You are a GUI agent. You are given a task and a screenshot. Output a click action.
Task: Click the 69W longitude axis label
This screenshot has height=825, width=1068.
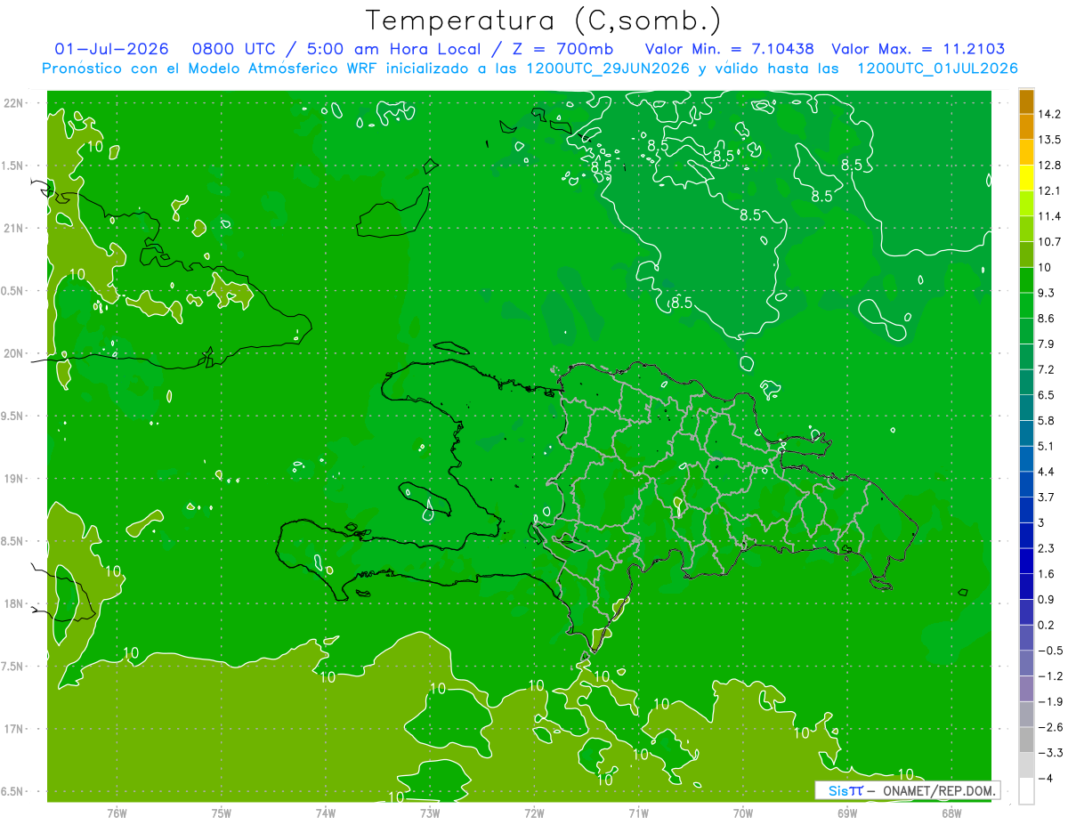click(847, 813)
